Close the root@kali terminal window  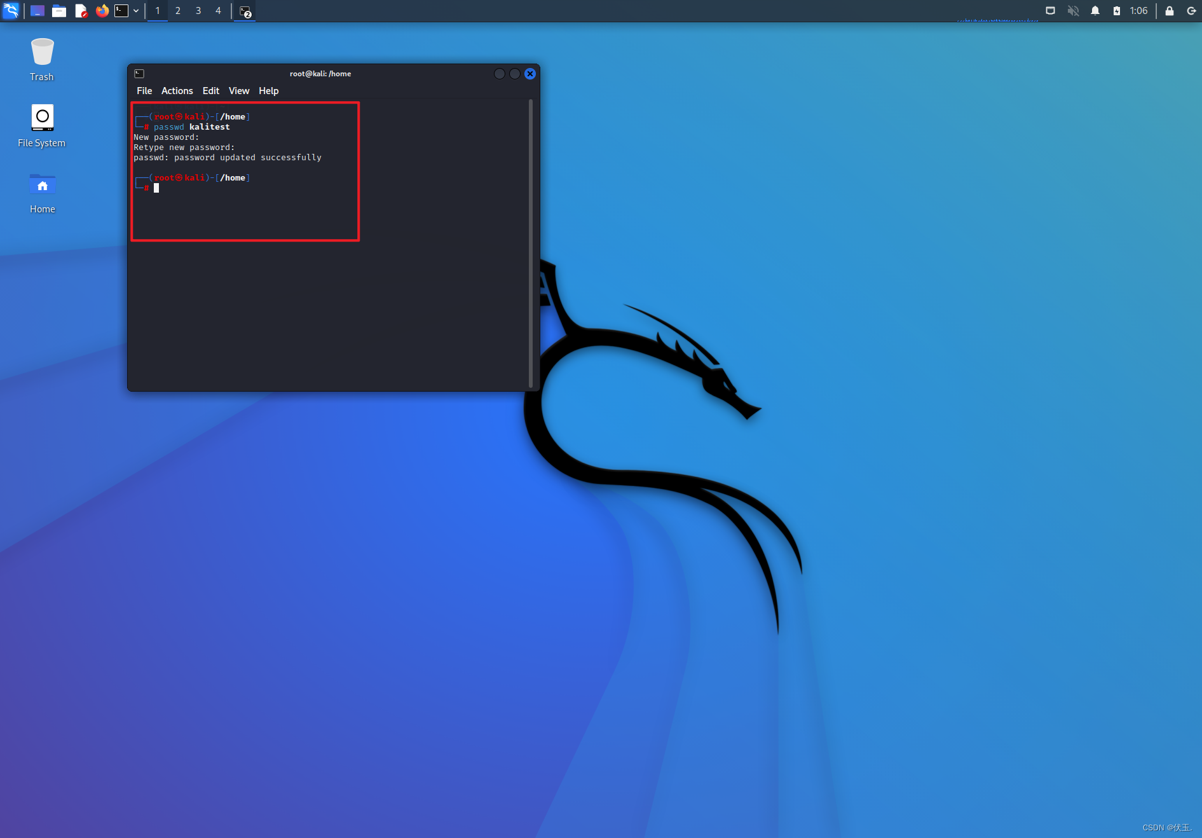click(x=530, y=74)
